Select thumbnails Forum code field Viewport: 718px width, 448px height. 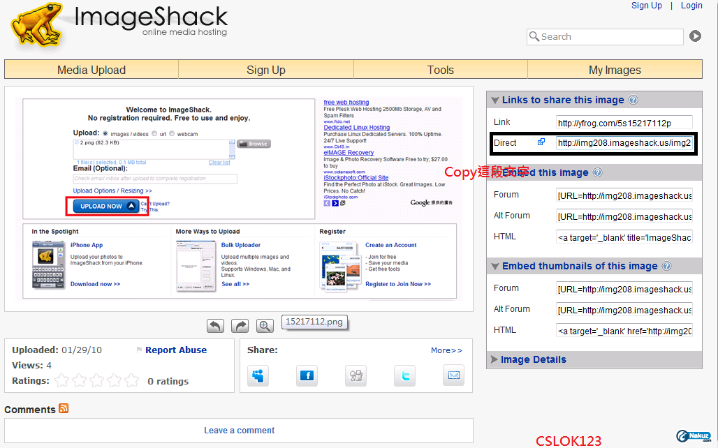[624, 289]
